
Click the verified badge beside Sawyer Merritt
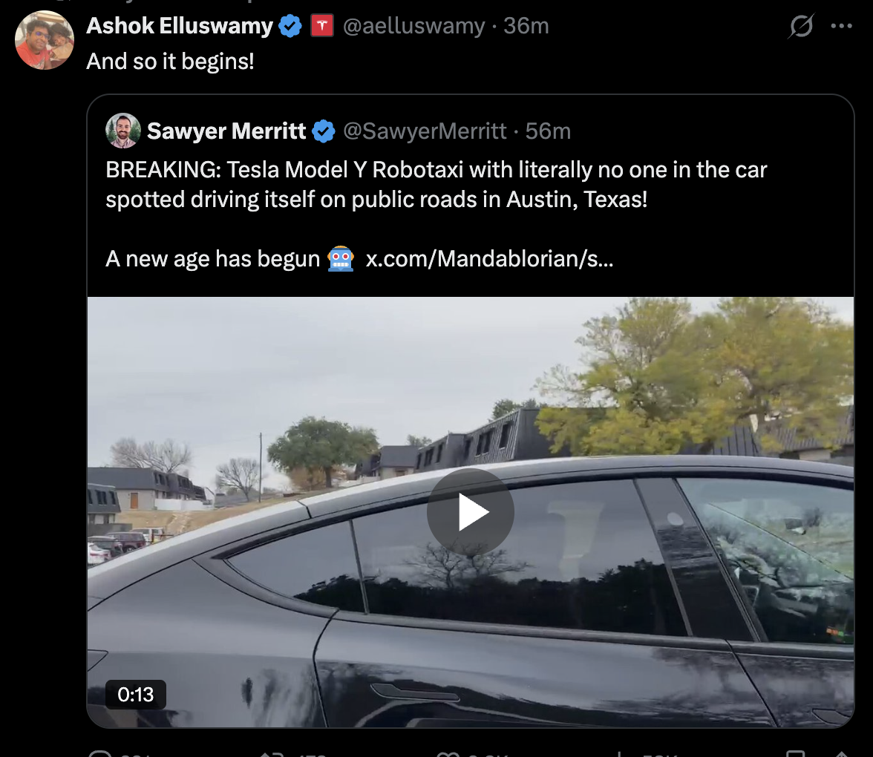coord(323,131)
